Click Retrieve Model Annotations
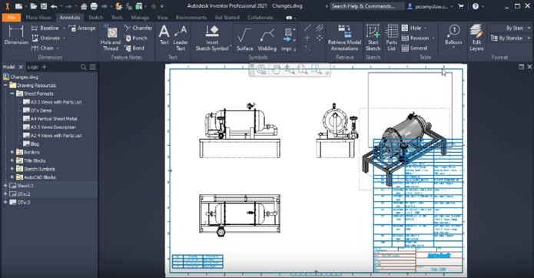Viewport: 534px width, 278px height. pos(344,38)
